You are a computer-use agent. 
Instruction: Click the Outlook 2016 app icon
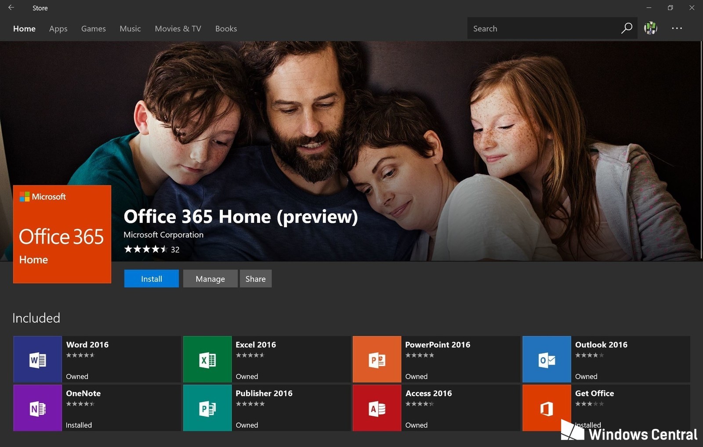(x=547, y=360)
